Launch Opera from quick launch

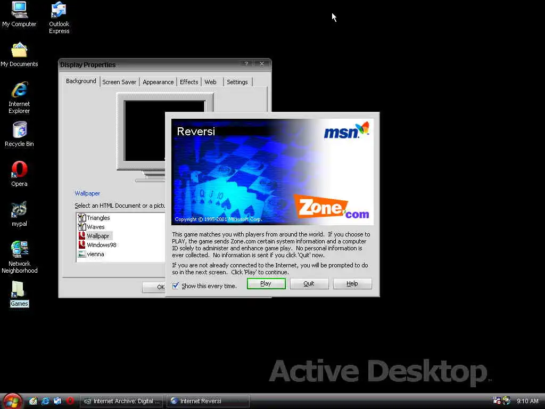pyautogui.click(x=70, y=401)
